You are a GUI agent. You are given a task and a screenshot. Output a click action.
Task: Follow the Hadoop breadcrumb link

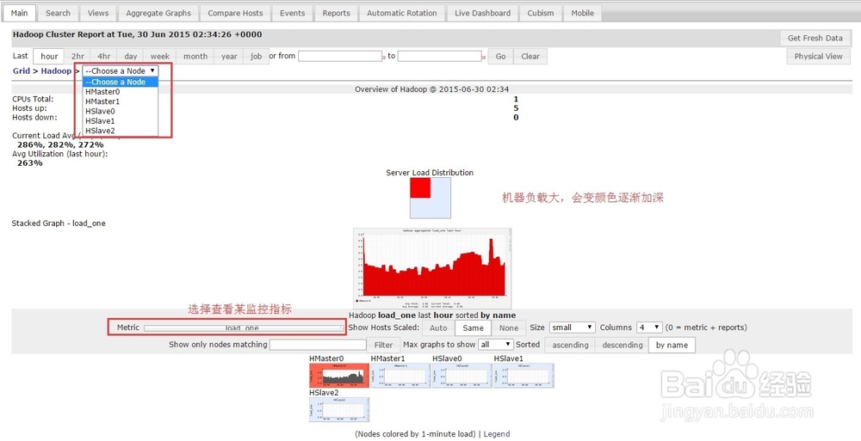point(56,70)
